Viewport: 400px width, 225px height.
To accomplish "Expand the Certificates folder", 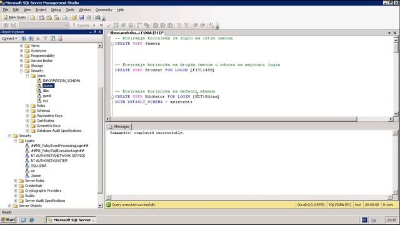I will [x=27, y=121].
